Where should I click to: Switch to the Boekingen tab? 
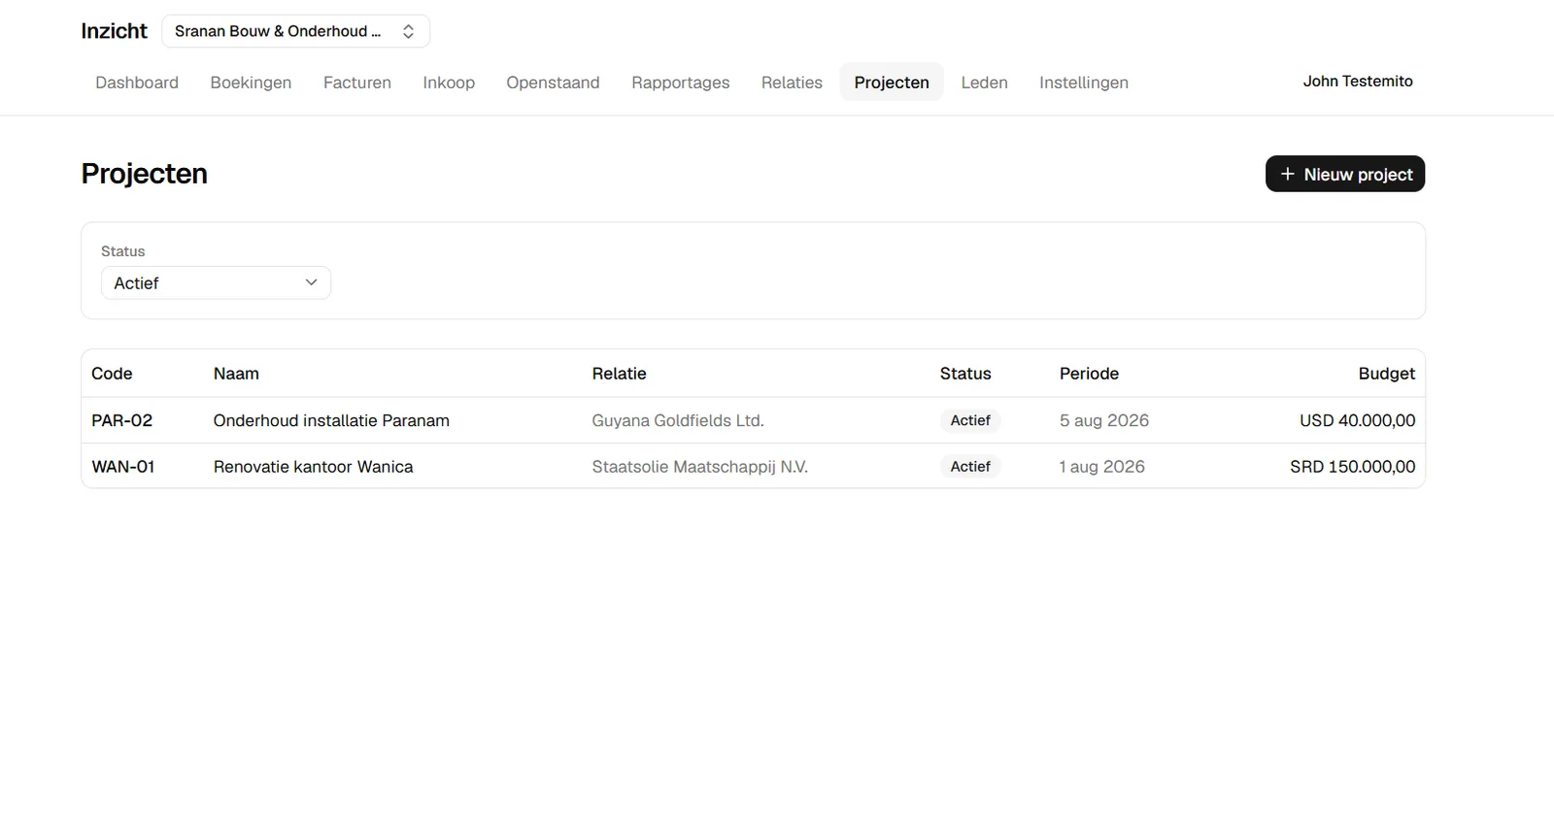pos(251,82)
